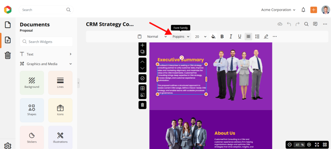Screen dimensions: 331x149
Task: Toggle italic formatting
Action: click(231, 37)
